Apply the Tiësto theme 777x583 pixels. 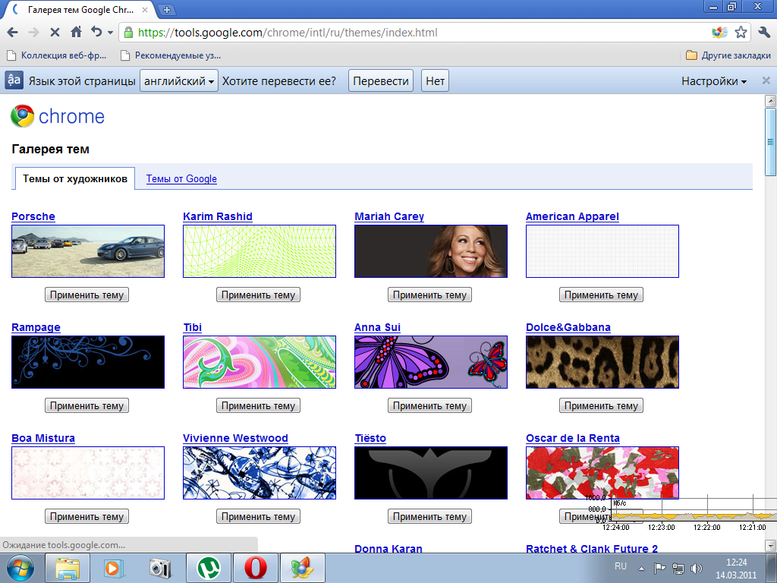pyautogui.click(x=429, y=516)
